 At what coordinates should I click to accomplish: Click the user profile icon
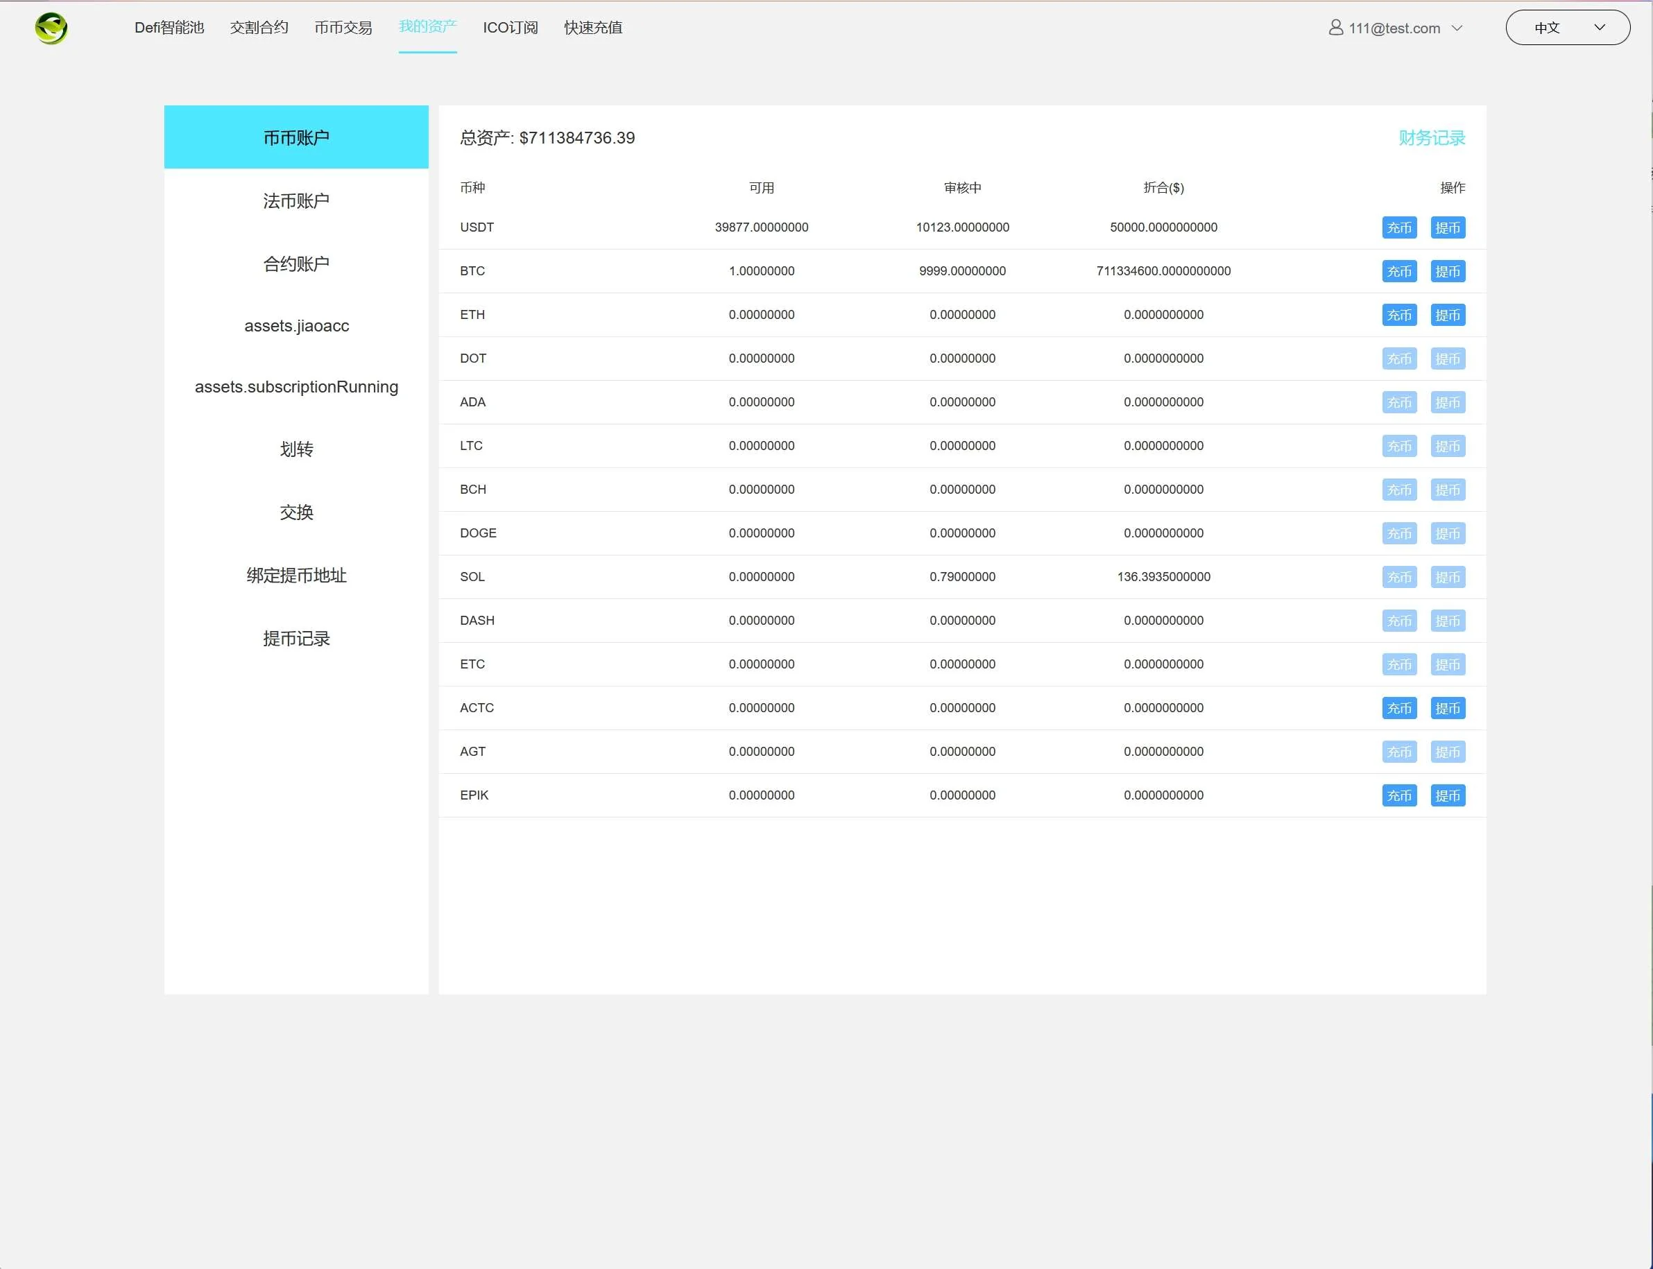[x=1336, y=28]
